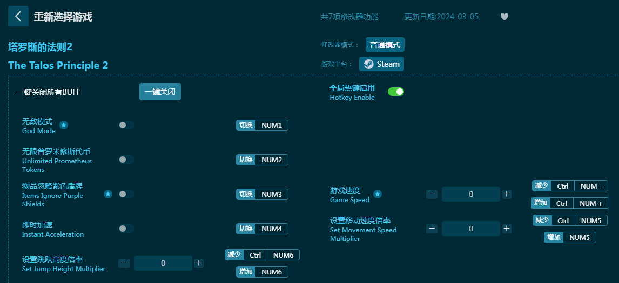
Task: Increase Movement Speed Multiplier with plus button
Action: 507,229
